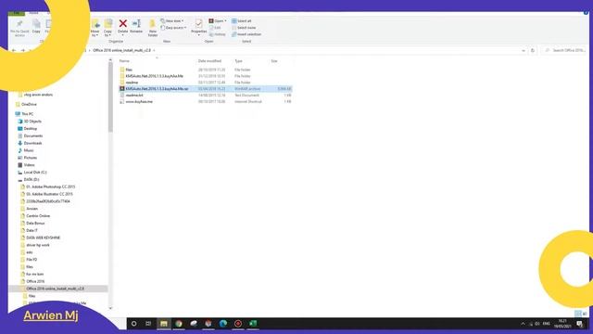Sort by the Size column header

click(x=274, y=61)
